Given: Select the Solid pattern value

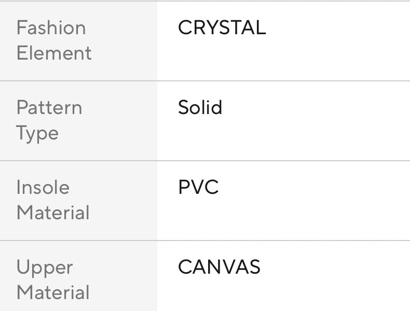Looking at the screenshot, I should (200, 108).
